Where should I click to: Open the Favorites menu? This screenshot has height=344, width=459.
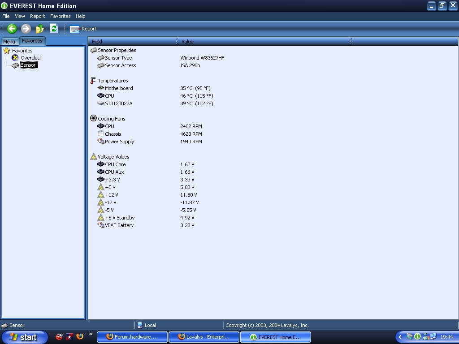[61, 16]
